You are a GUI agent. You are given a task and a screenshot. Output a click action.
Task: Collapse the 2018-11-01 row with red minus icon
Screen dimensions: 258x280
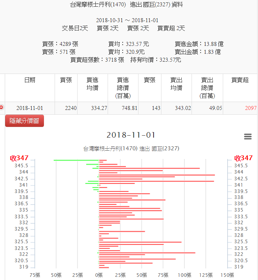tap(2, 108)
